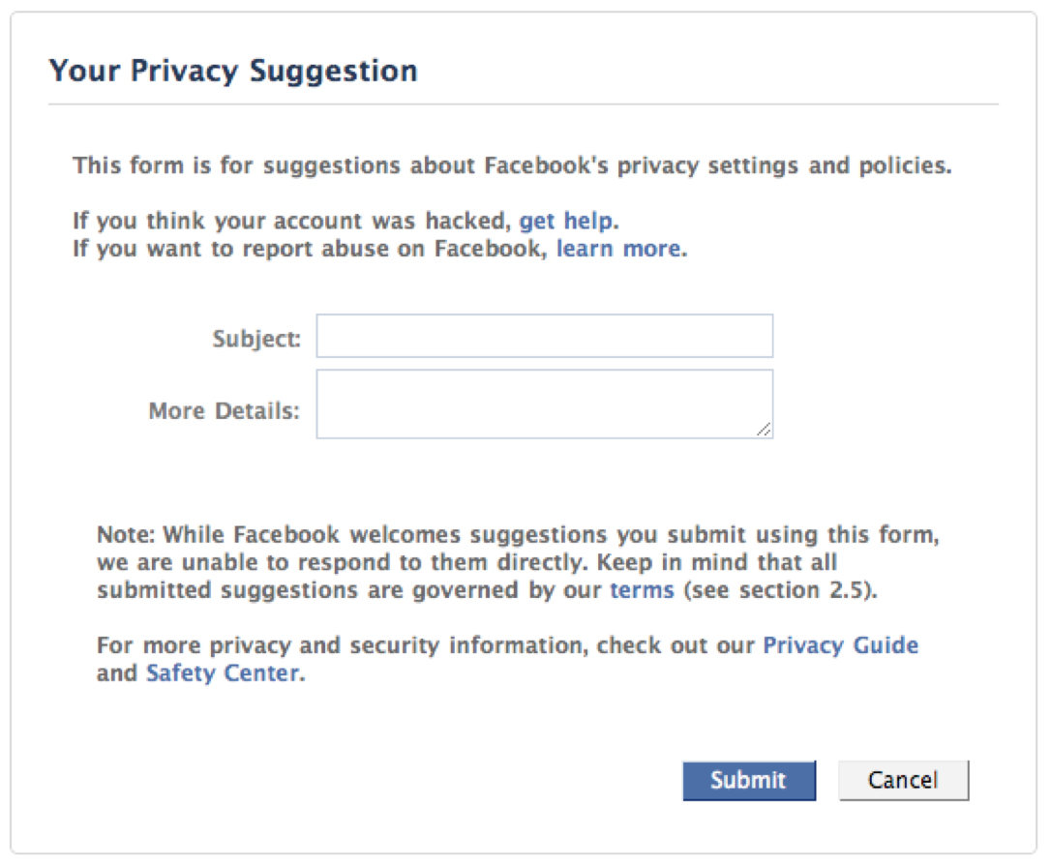Dismiss the privacy suggestion dialog
The image size is (1051, 868).
(x=903, y=780)
